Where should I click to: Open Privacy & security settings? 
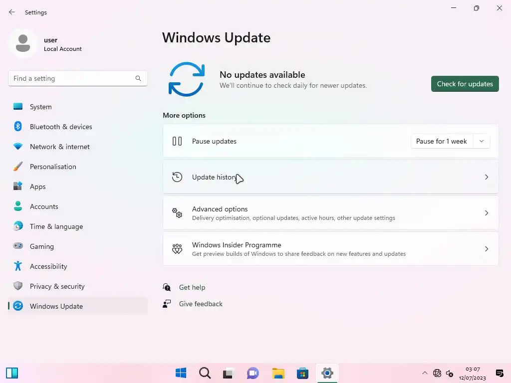[77, 286]
